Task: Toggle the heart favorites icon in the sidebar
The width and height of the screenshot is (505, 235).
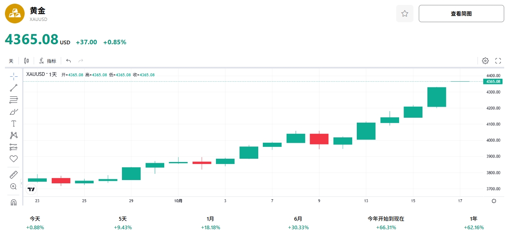Action: pos(14,159)
